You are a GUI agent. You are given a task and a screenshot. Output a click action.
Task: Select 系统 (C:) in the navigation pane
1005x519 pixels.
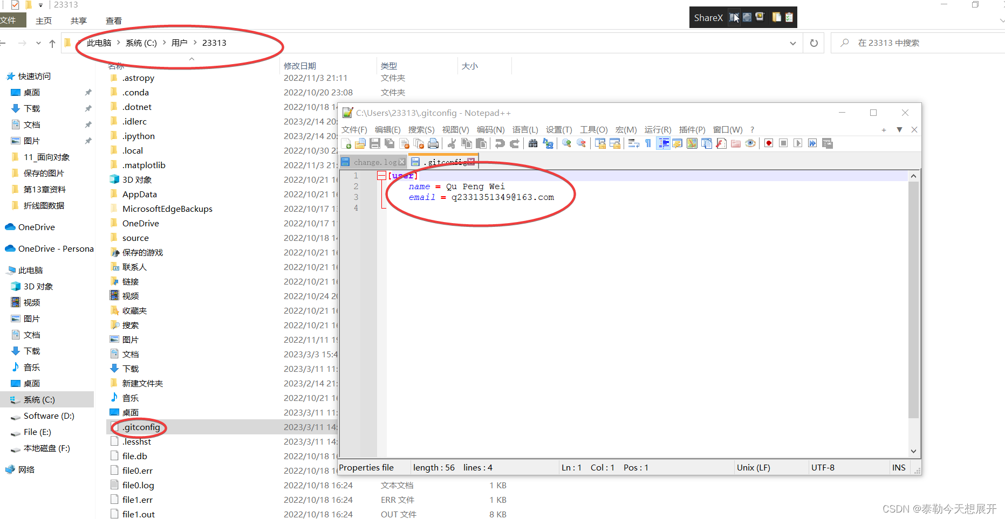tap(47, 399)
